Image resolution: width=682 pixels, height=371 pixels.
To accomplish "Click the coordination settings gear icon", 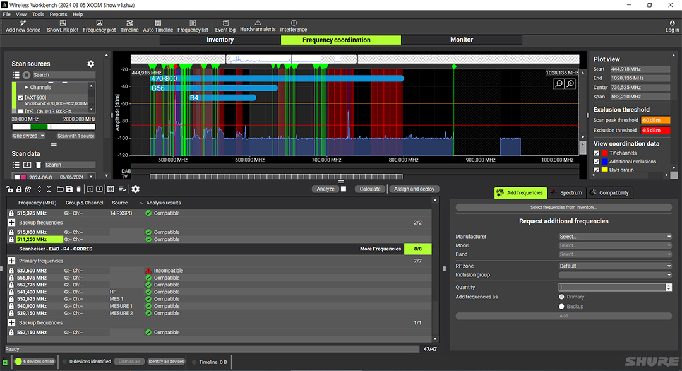I will (135, 189).
